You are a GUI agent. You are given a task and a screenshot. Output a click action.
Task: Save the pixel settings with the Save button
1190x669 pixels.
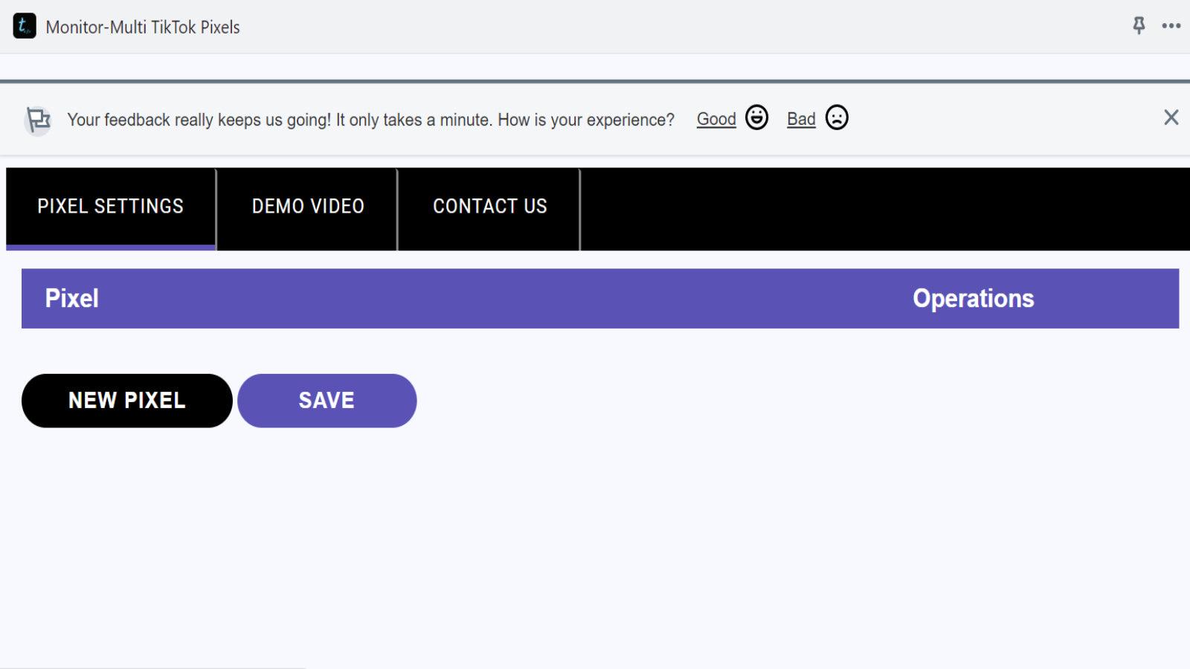coord(327,401)
